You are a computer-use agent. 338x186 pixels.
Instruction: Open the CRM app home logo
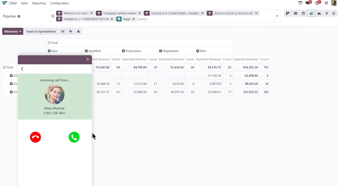pos(4,3)
